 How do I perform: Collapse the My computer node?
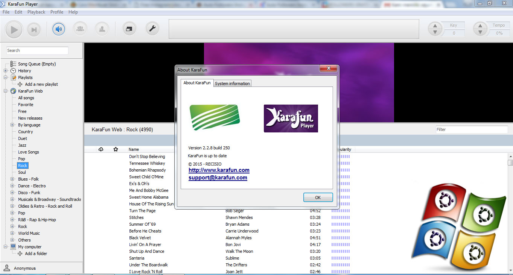click(x=6, y=247)
